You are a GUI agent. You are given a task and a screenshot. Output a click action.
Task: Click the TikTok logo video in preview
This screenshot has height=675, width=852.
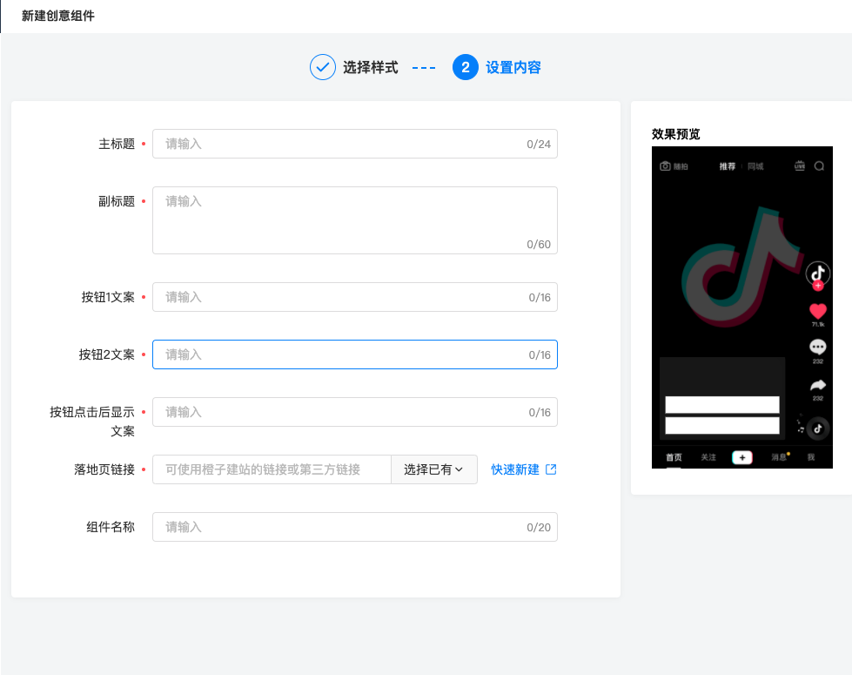[x=741, y=267]
